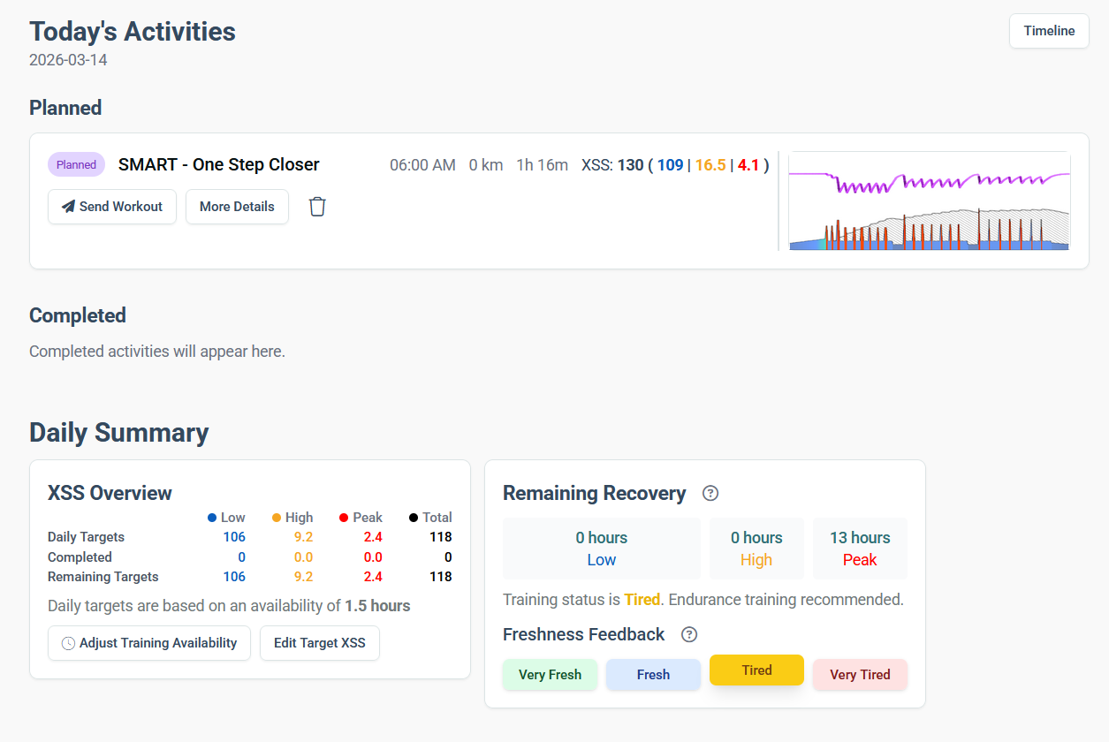1109x742 pixels.
Task: Click the clock icon on Adjust Training Availability
Action: pyautogui.click(x=68, y=643)
